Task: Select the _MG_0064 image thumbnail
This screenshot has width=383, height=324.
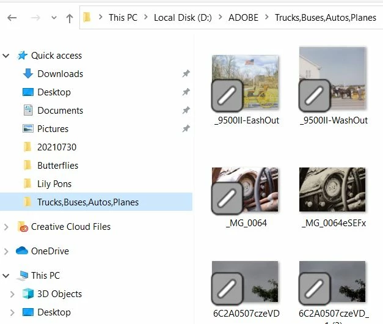Action: [x=245, y=190]
